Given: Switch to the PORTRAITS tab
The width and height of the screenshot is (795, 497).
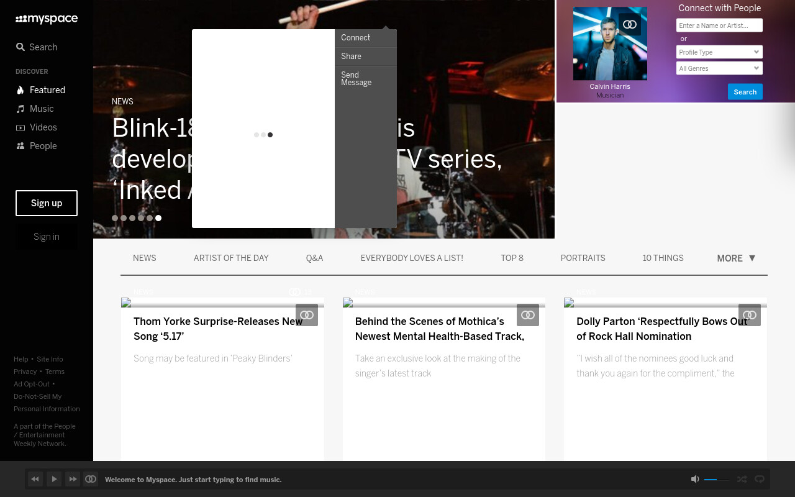Looking at the screenshot, I should 583,258.
